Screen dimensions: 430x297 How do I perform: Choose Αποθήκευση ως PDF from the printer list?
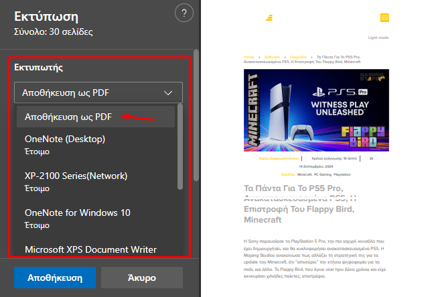pyautogui.click(x=96, y=117)
